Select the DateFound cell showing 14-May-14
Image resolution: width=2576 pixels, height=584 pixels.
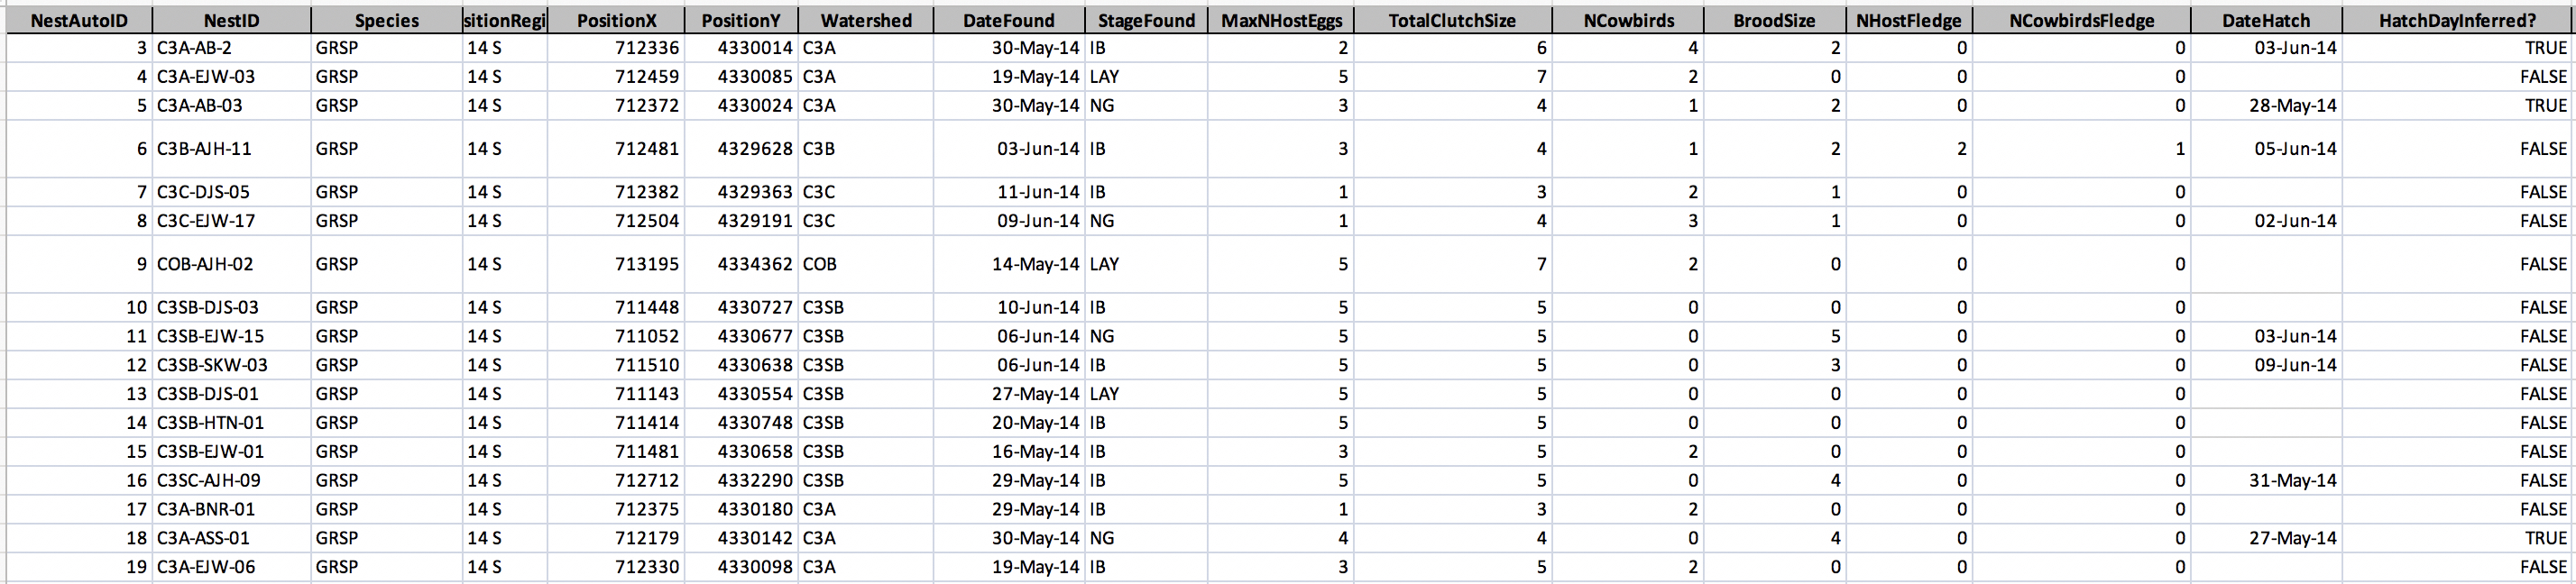[1008, 264]
